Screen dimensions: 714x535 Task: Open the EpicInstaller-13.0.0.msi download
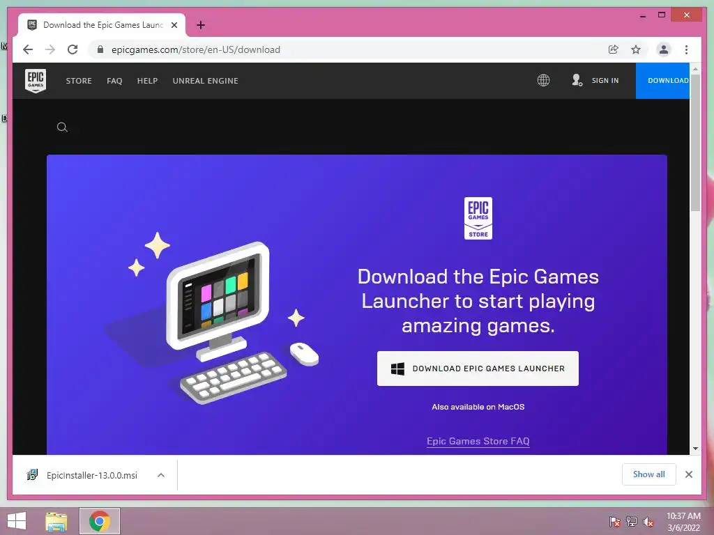tap(91, 475)
